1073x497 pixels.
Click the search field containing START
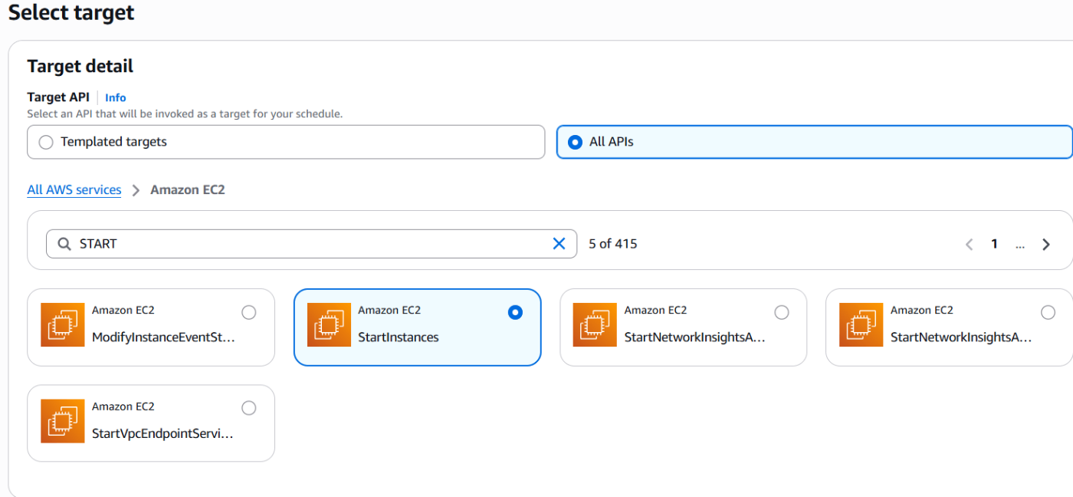click(x=311, y=244)
